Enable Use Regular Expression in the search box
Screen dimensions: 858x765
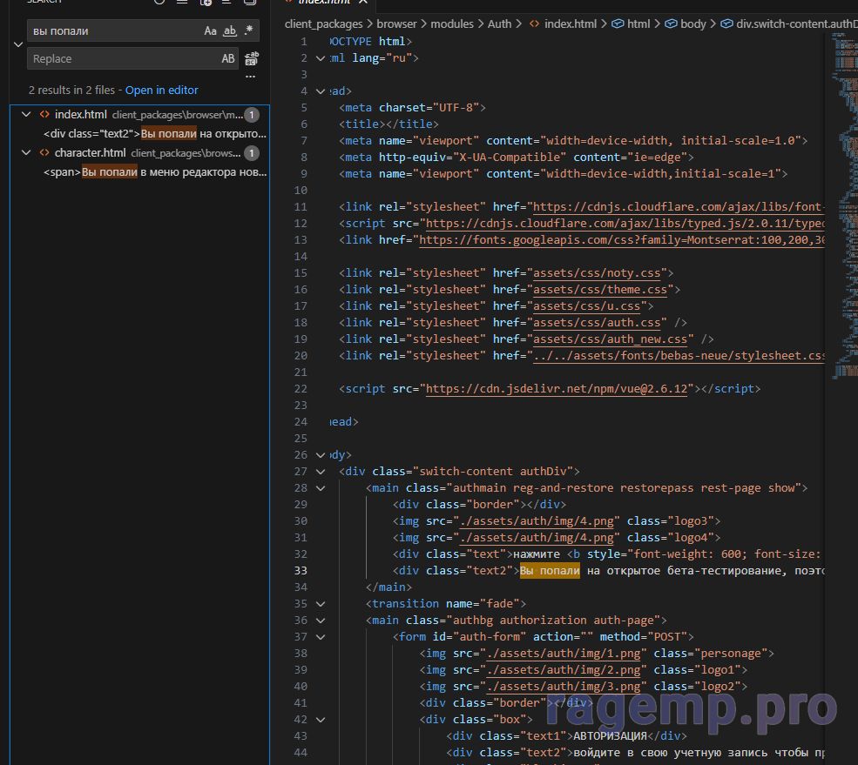pos(249,31)
